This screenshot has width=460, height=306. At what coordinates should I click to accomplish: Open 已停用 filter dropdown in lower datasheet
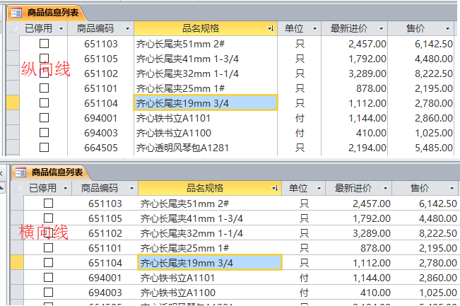pyautogui.click(x=65, y=189)
